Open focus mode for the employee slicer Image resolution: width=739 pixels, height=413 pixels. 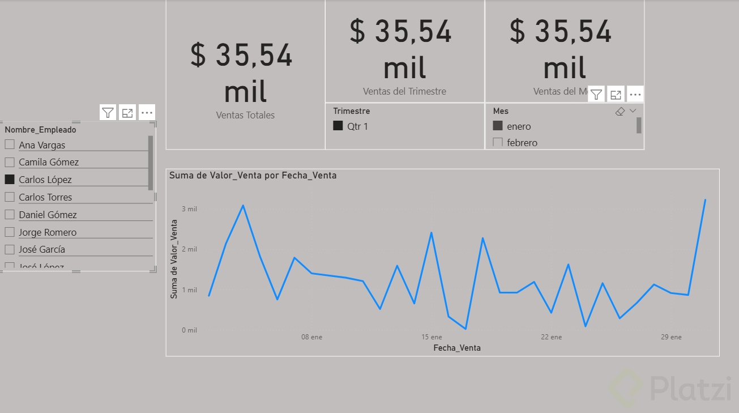click(x=127, y=113)
